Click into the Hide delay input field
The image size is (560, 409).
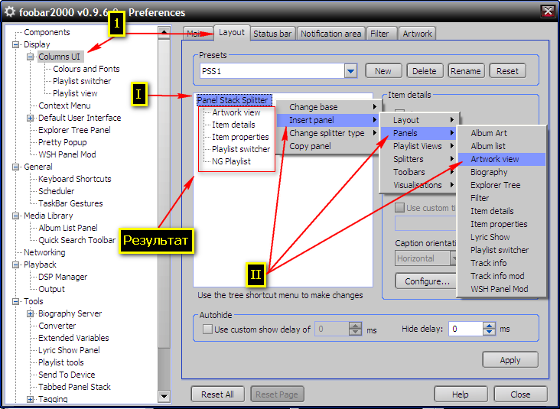click(x=466, y=329)
